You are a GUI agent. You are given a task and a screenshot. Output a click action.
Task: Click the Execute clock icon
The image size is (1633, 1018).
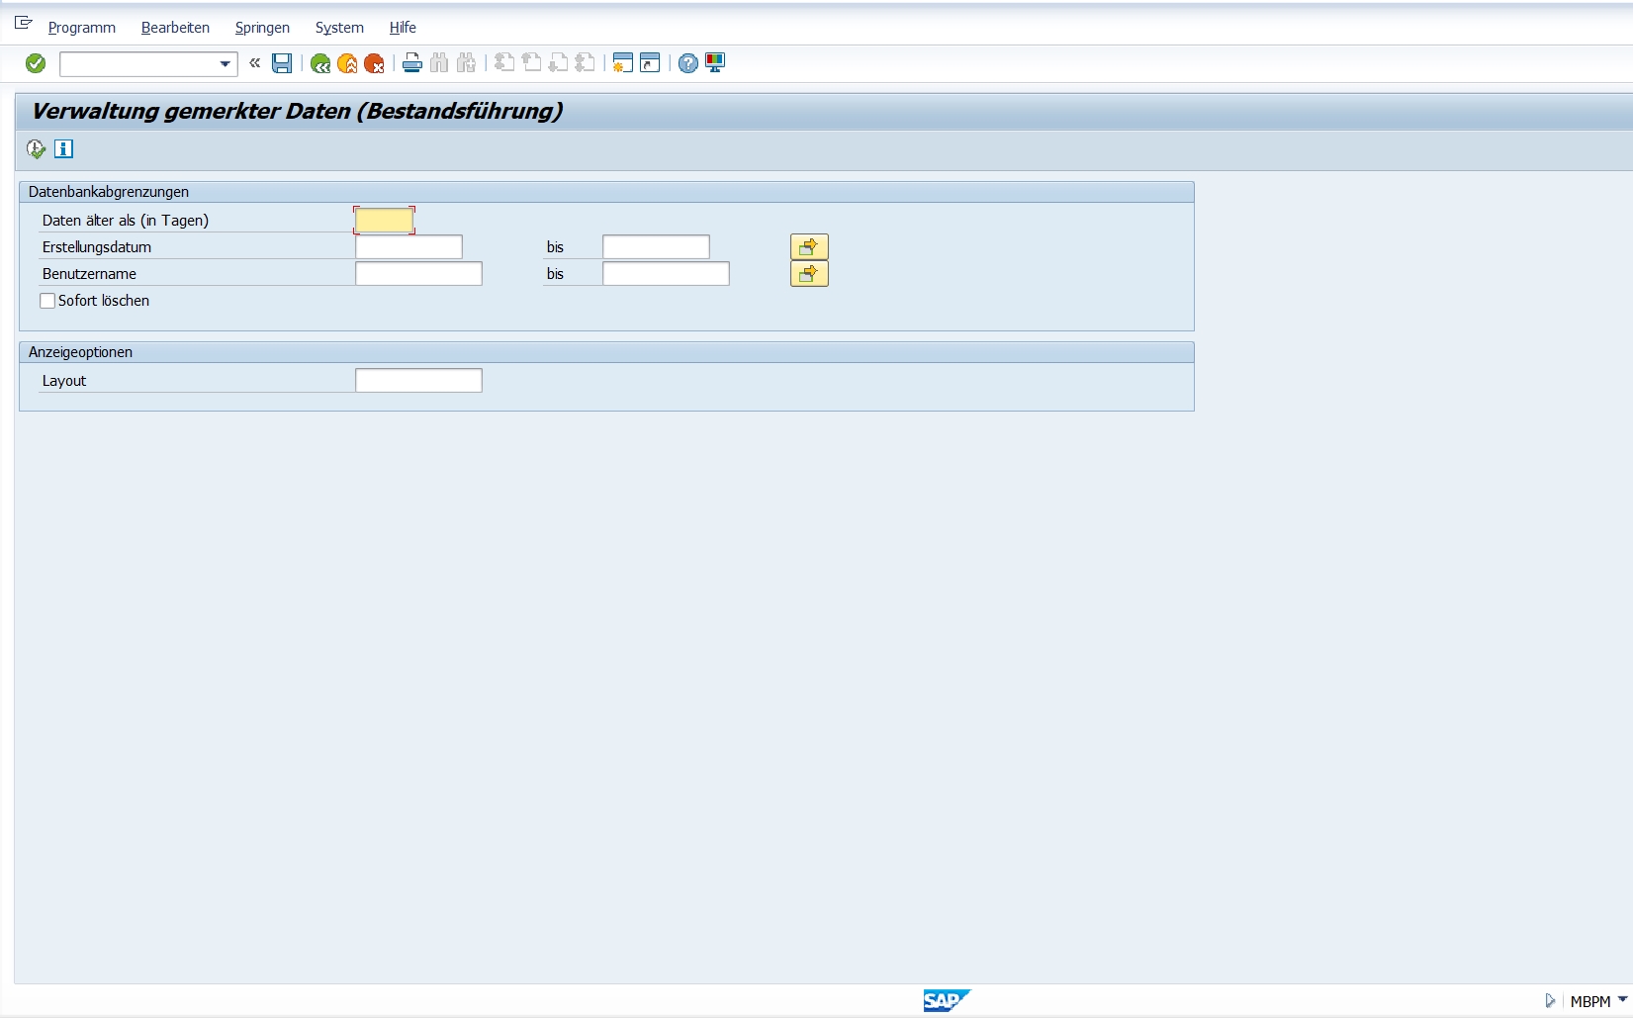pos(37,149)
